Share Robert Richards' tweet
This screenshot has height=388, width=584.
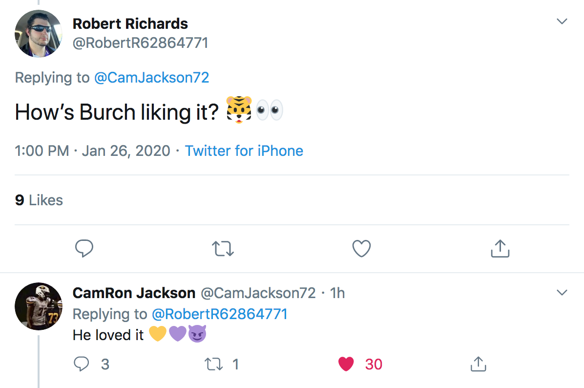click(x=500, y=249)
